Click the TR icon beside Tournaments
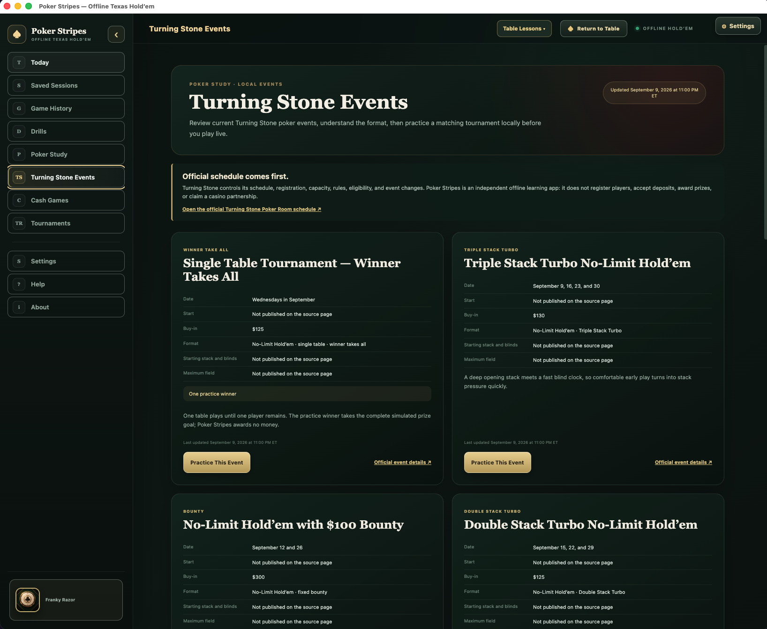 pos(19,223)
